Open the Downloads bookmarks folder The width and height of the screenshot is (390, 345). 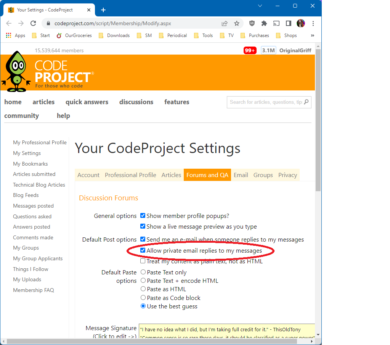pos(114,35)
